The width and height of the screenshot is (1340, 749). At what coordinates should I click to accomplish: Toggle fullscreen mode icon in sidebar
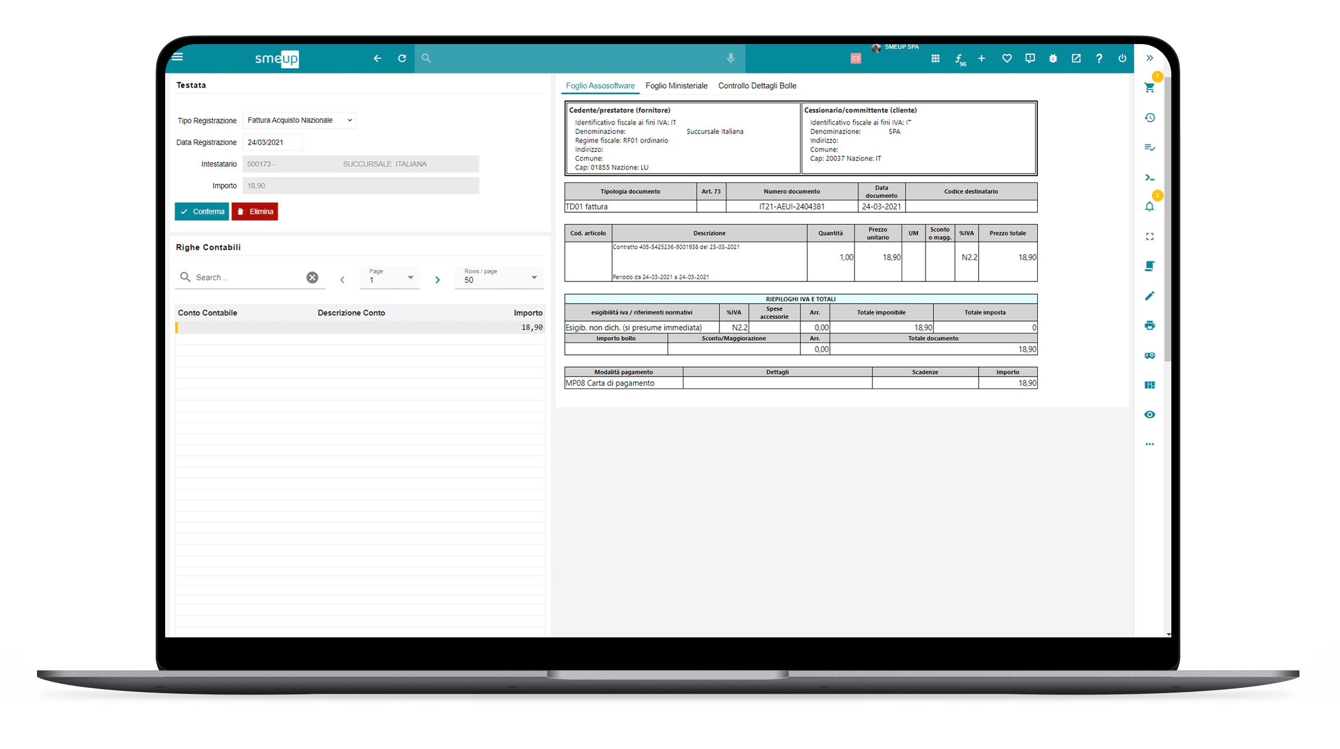pyautogui.click(x=1150, y=237)
